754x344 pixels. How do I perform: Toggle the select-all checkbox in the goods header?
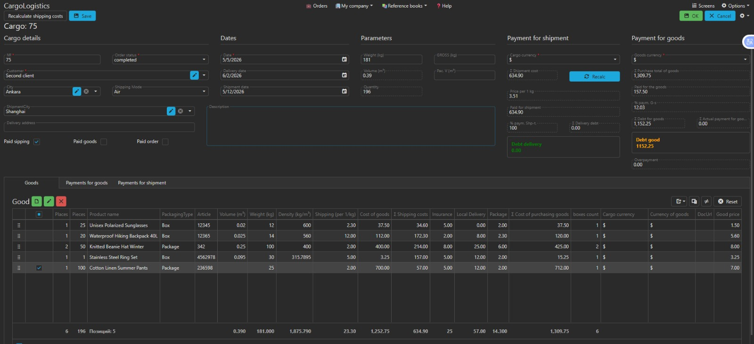click(x=39, y=214)
